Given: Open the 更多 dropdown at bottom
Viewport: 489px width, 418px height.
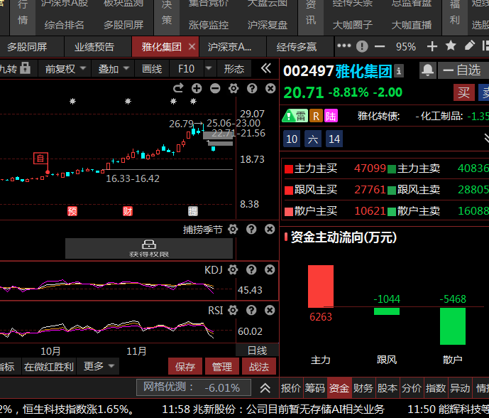Looking at the screenshot, I should [98, 366].
